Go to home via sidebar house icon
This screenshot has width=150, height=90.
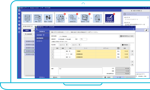click(x=19, y=18)
